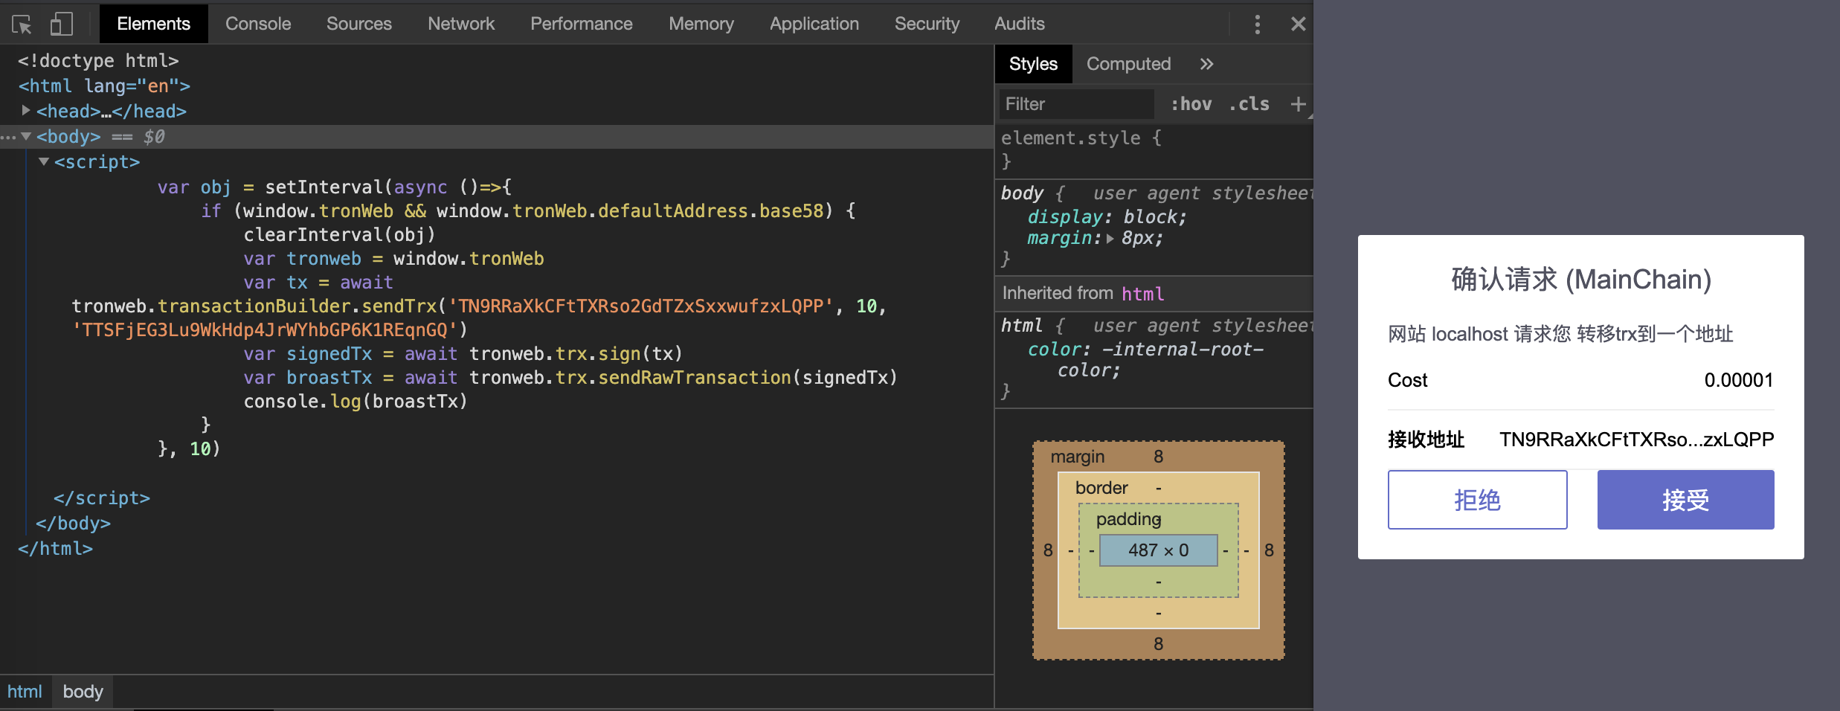The image size is (1840, 711).
Task: Select the Styles sidebar tab
Action: click(x=1033, y=64)
